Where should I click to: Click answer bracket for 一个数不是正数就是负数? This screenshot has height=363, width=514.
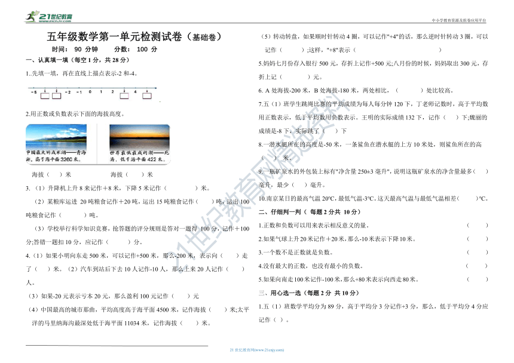point(478,253)
